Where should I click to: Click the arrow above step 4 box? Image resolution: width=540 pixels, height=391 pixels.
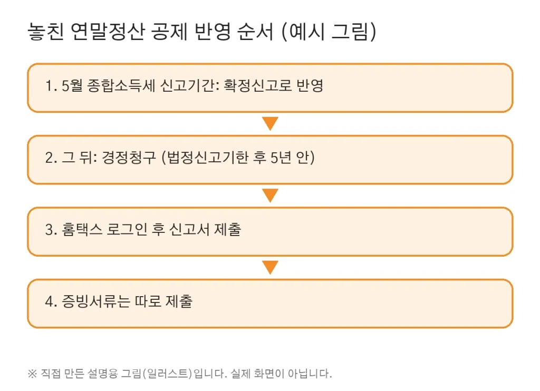pyautogui.click(x=270, y=268)
